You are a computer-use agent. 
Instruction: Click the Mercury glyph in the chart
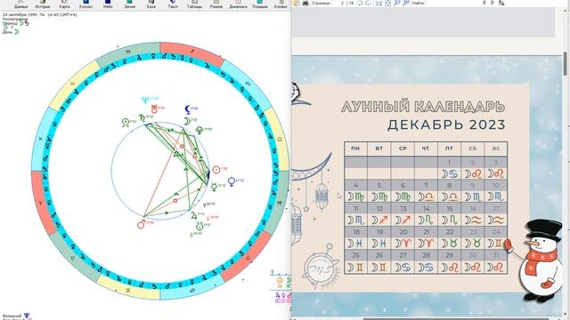pos(214,187)
